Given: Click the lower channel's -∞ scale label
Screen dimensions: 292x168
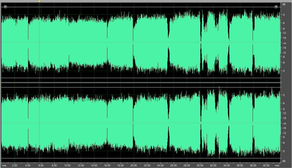Looking at the screenshot, I should pos(283,123).
